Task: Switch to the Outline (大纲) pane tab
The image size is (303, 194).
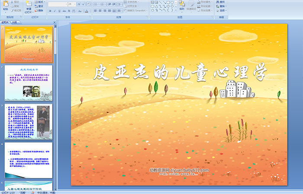Action: coord(14,22)
